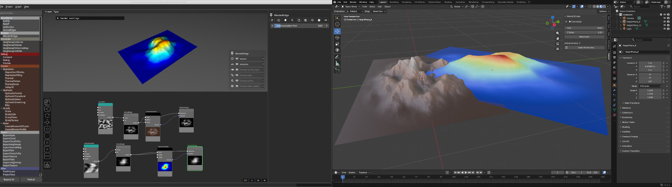Open the Graph menu in Hesiod
This screenshot has width=672, height=187.
click(18, 7)
